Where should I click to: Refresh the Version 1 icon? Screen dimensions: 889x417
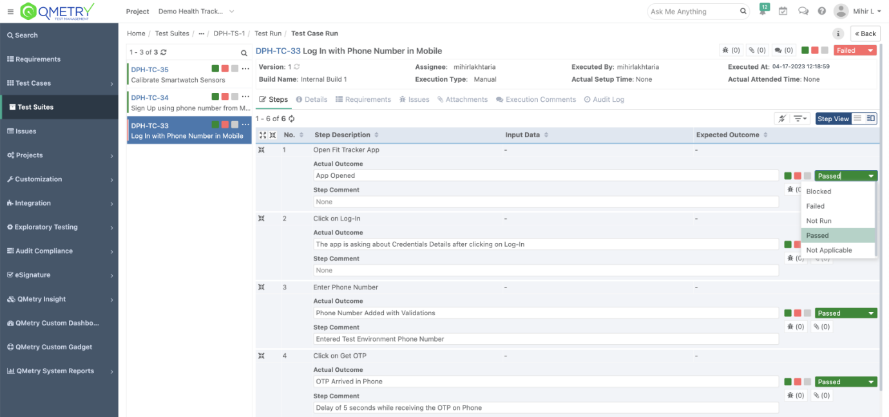click(x=297, y=67)
